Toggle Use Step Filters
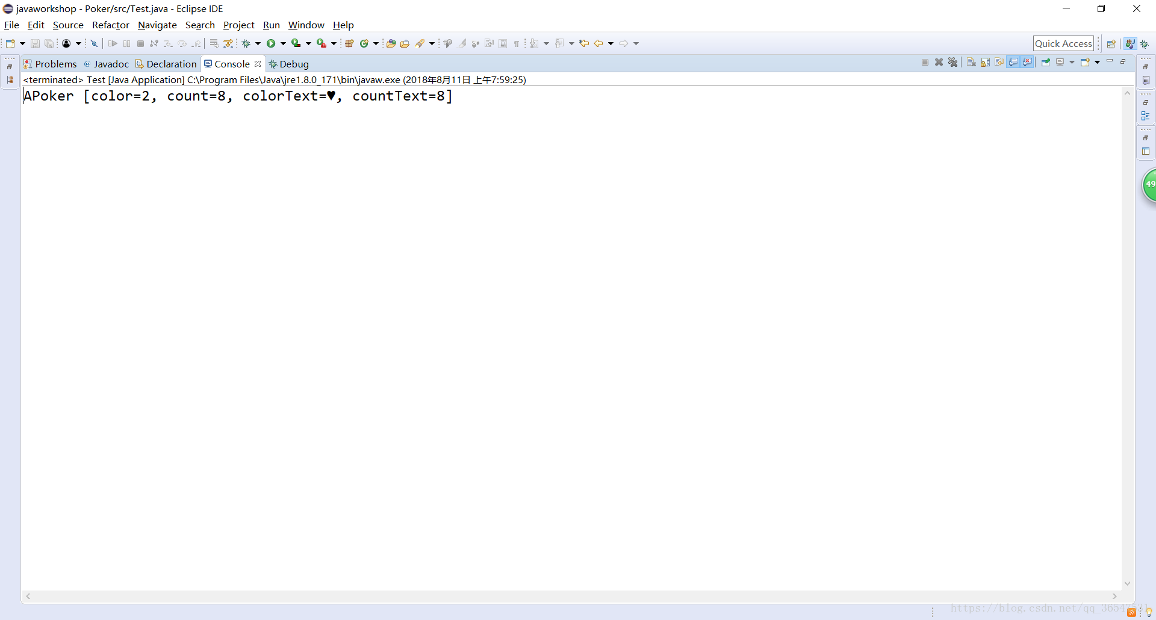The height and width of the screenshot is (620, 1156). [228, 43]
